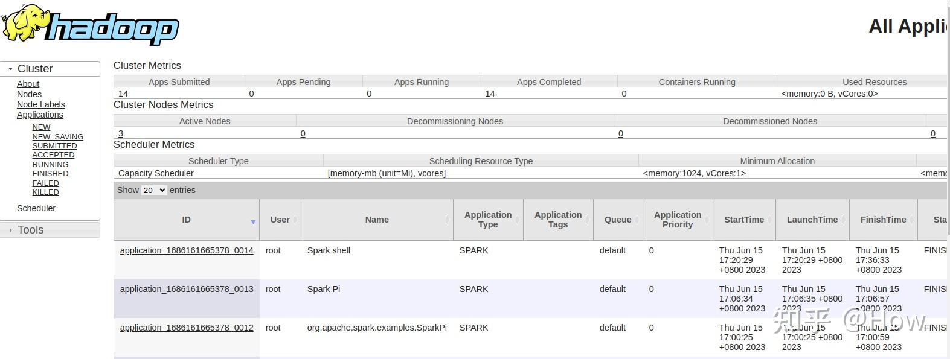Open application_1686161665378_0012 details
The width and height of the screenshot is (950, 359).
[x=187, y=328]
